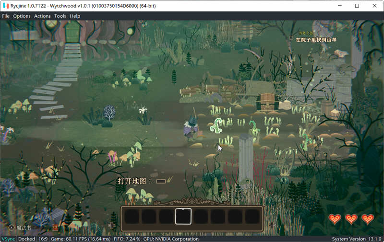384x242 pixels.
Task: Click the white flower on the path
Action: pos(143,111)
